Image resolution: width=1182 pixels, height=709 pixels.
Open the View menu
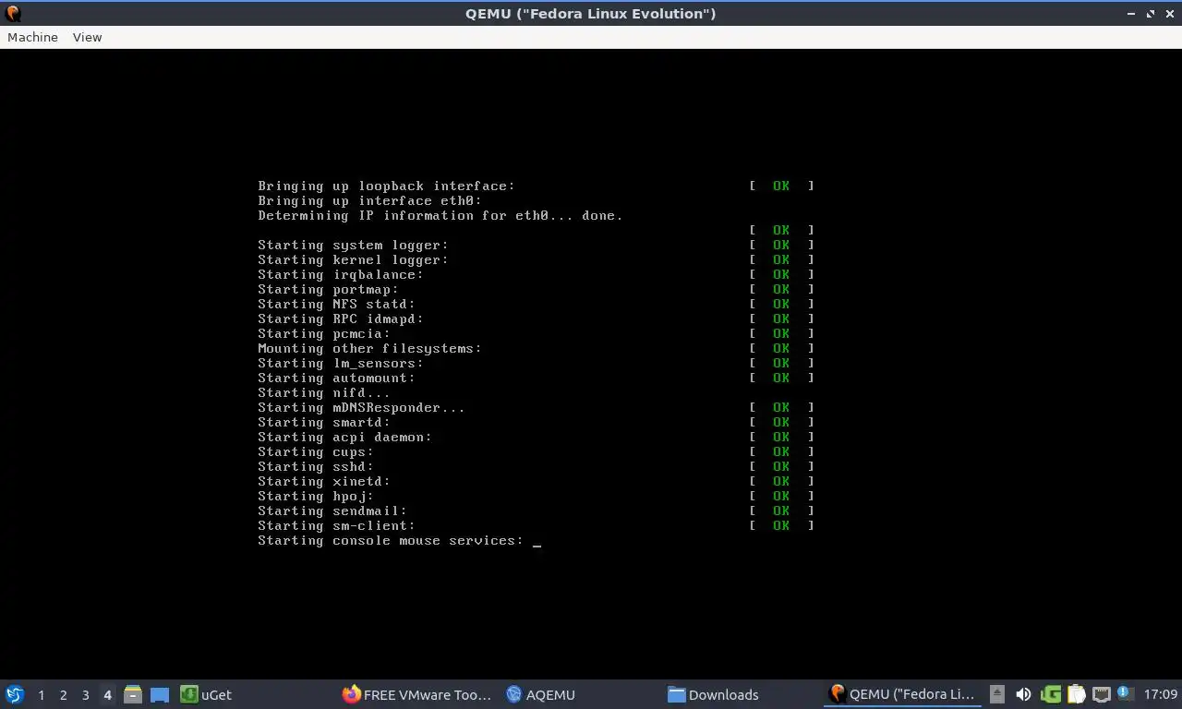(x=87, y=37)
